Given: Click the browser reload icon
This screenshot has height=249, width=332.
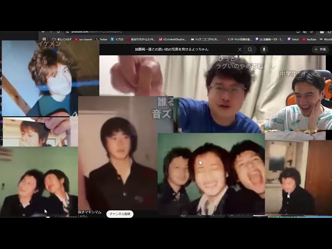Looking at the screenshot, I should click(x=58, y=32).
